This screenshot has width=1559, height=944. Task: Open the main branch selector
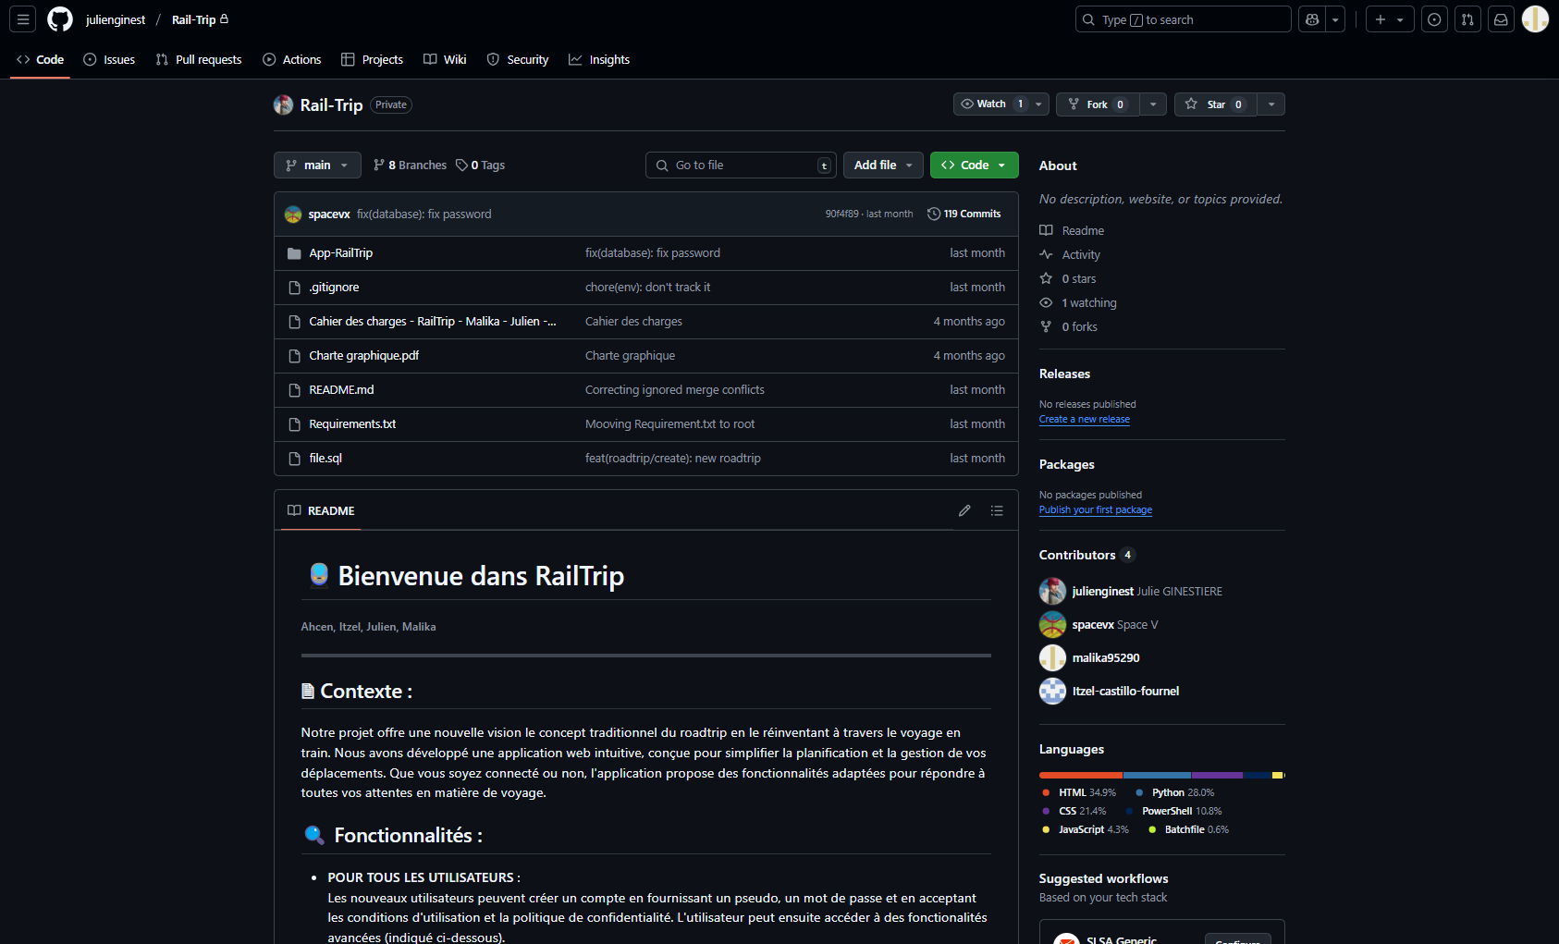(317, 165)
